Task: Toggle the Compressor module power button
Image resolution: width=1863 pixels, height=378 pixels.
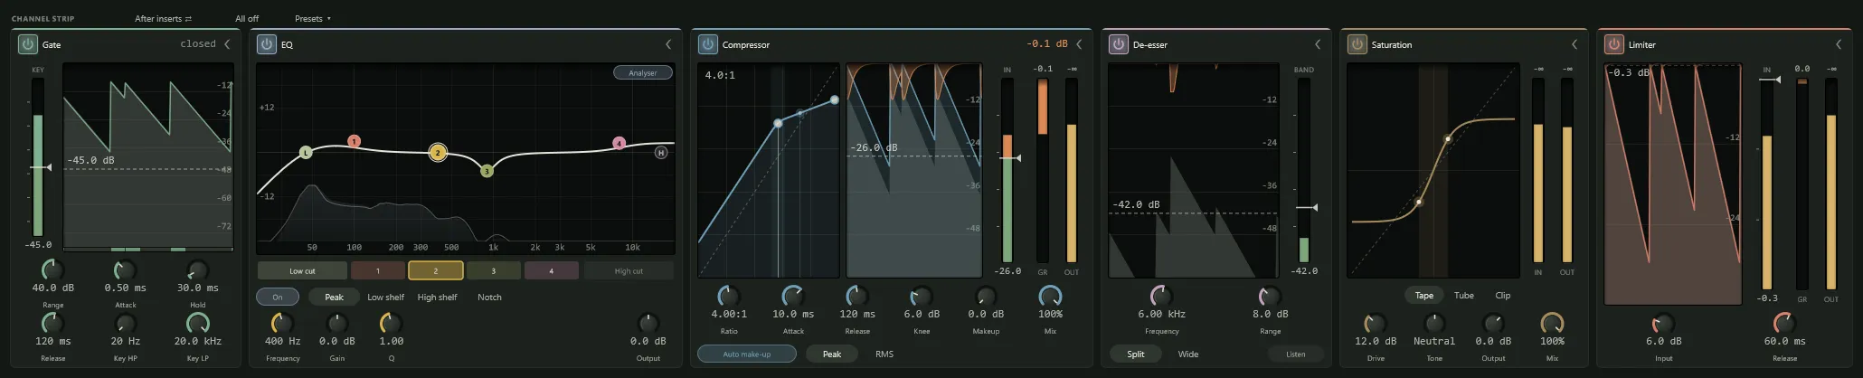Action: click(x=707, y=43)
